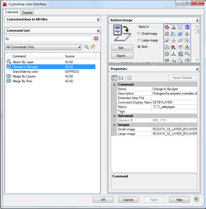Open Help for the dialog
Viewport: 206px width, 209px height.
point(179,199)
